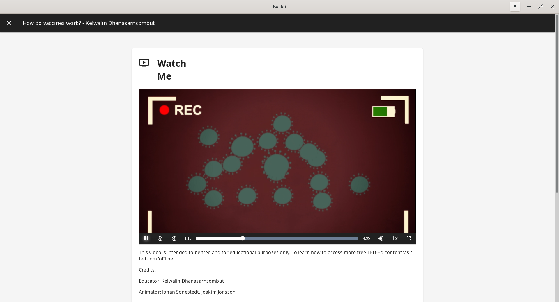
Task: Mute the video volume
Action: (x=381, y=238)
